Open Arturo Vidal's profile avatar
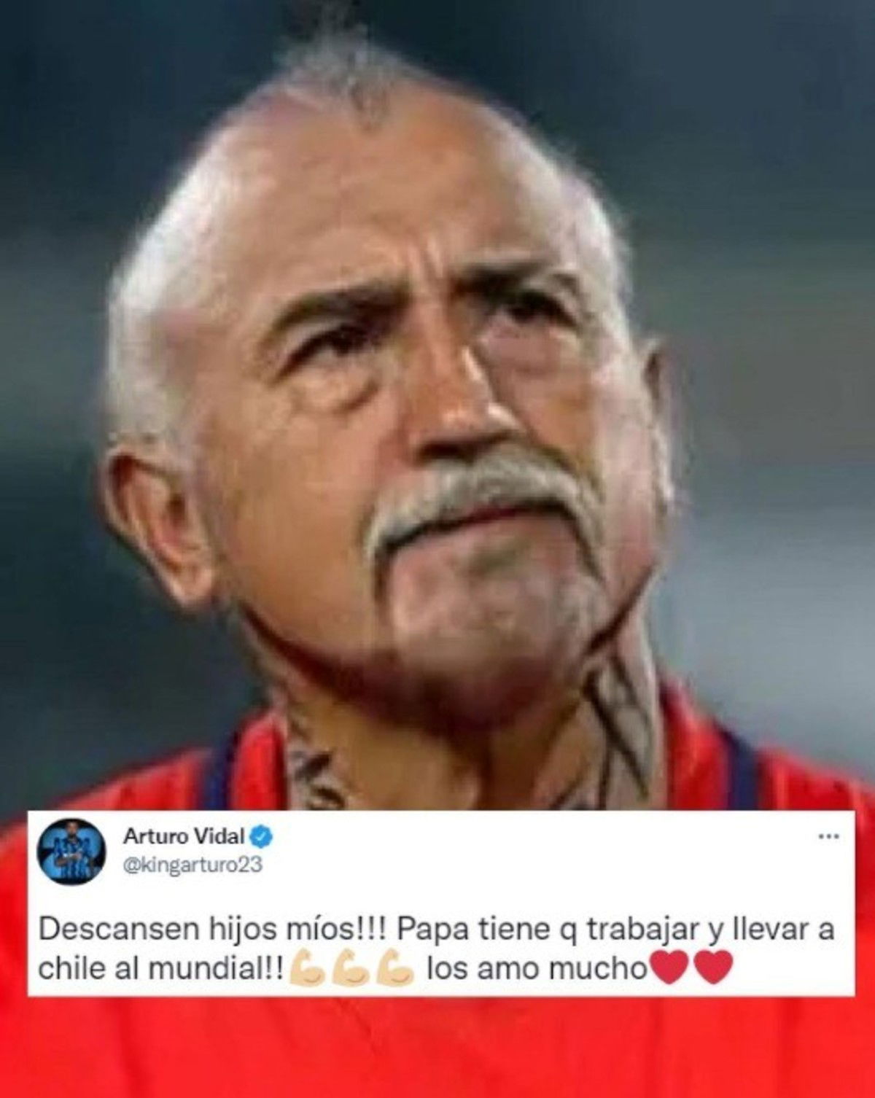Image resolution: width=875 pixels, height=1098 pixels. click(x=71, y=852)
